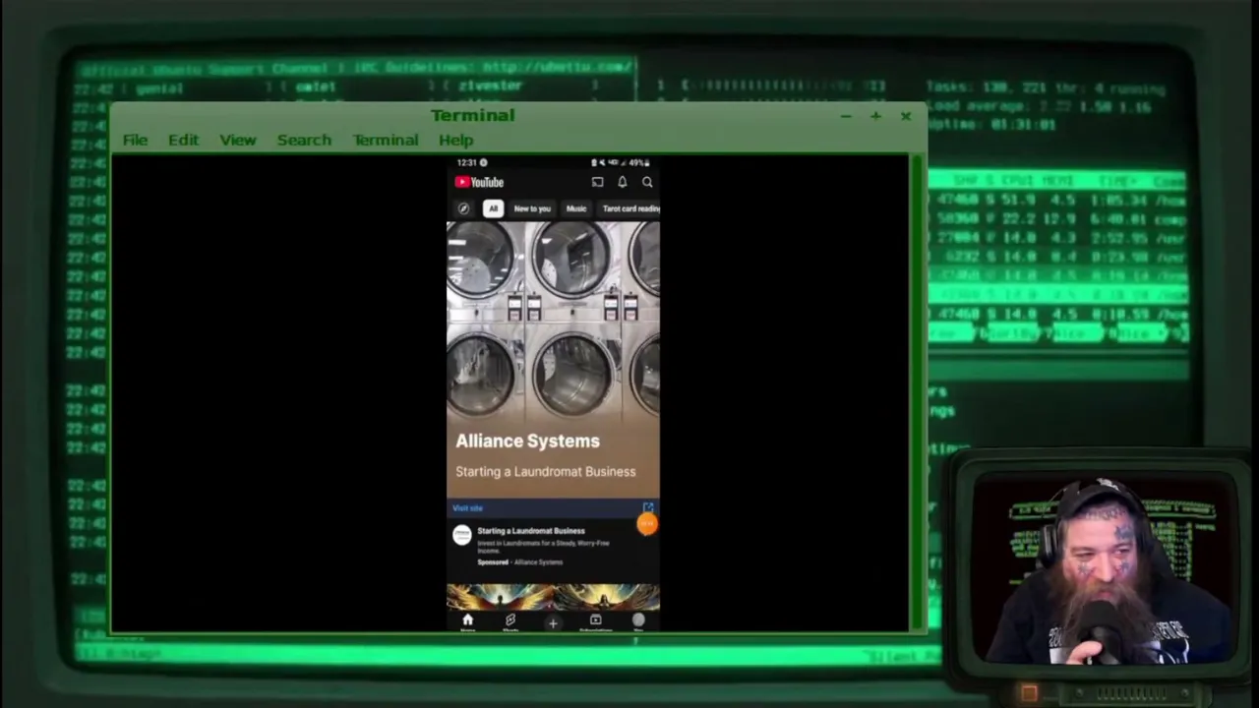The height and width of the screenshot is (708, 1259).
Task: Go to YouTube Home tab icon
Action: tap(467, 621)
